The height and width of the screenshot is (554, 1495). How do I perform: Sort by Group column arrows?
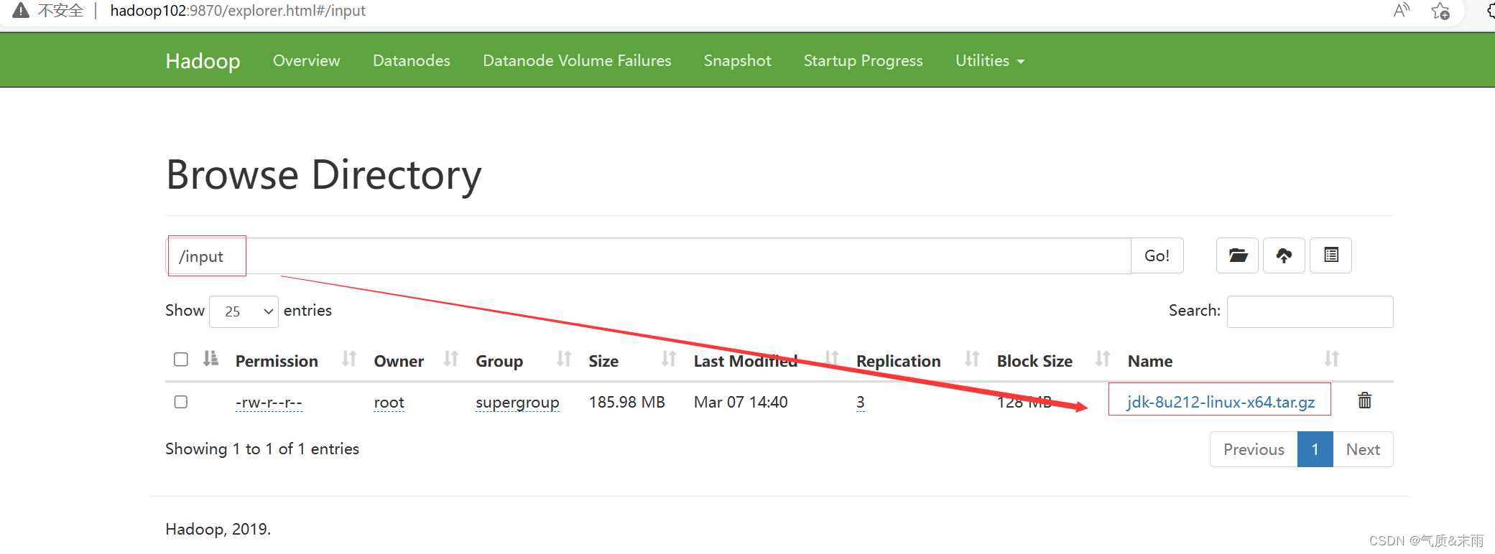pyautogui.click(x=564, y=359)
